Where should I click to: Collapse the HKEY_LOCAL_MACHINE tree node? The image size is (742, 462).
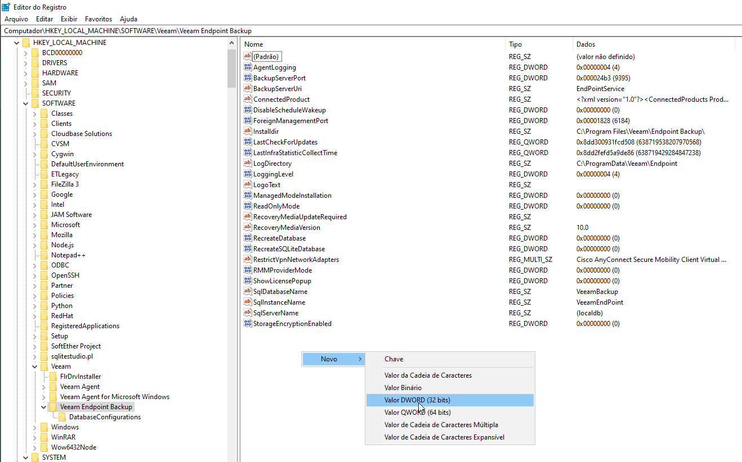coord(17,43)
